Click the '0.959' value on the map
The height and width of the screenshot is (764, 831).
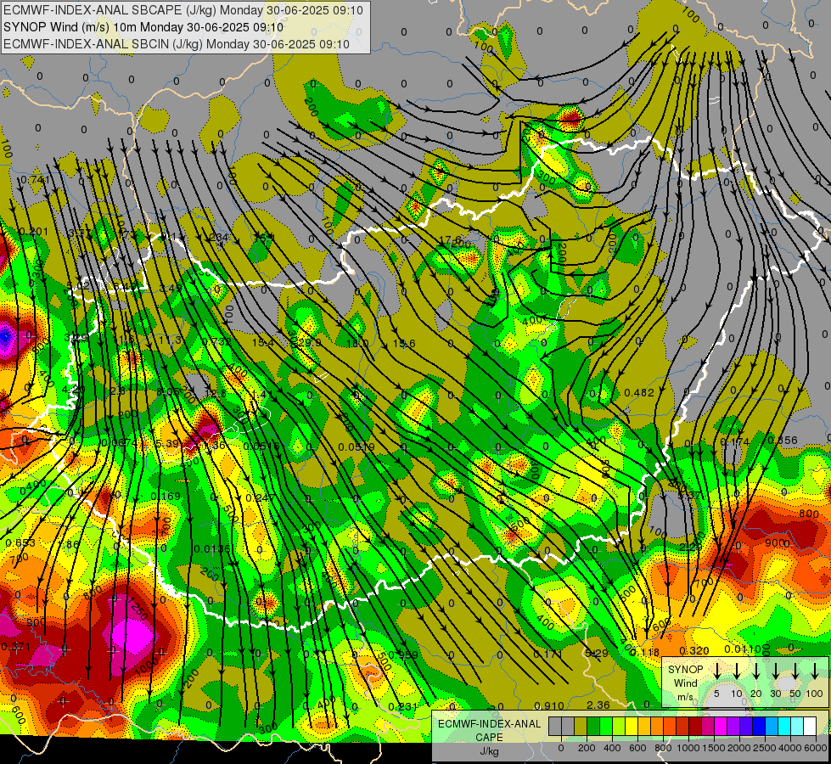403,655
